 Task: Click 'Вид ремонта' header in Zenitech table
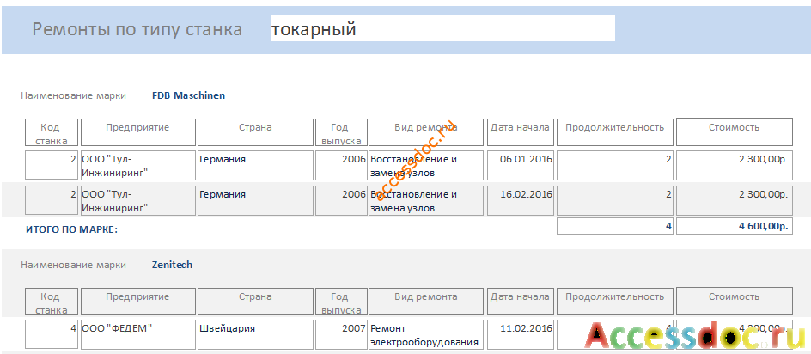(426, 302)
